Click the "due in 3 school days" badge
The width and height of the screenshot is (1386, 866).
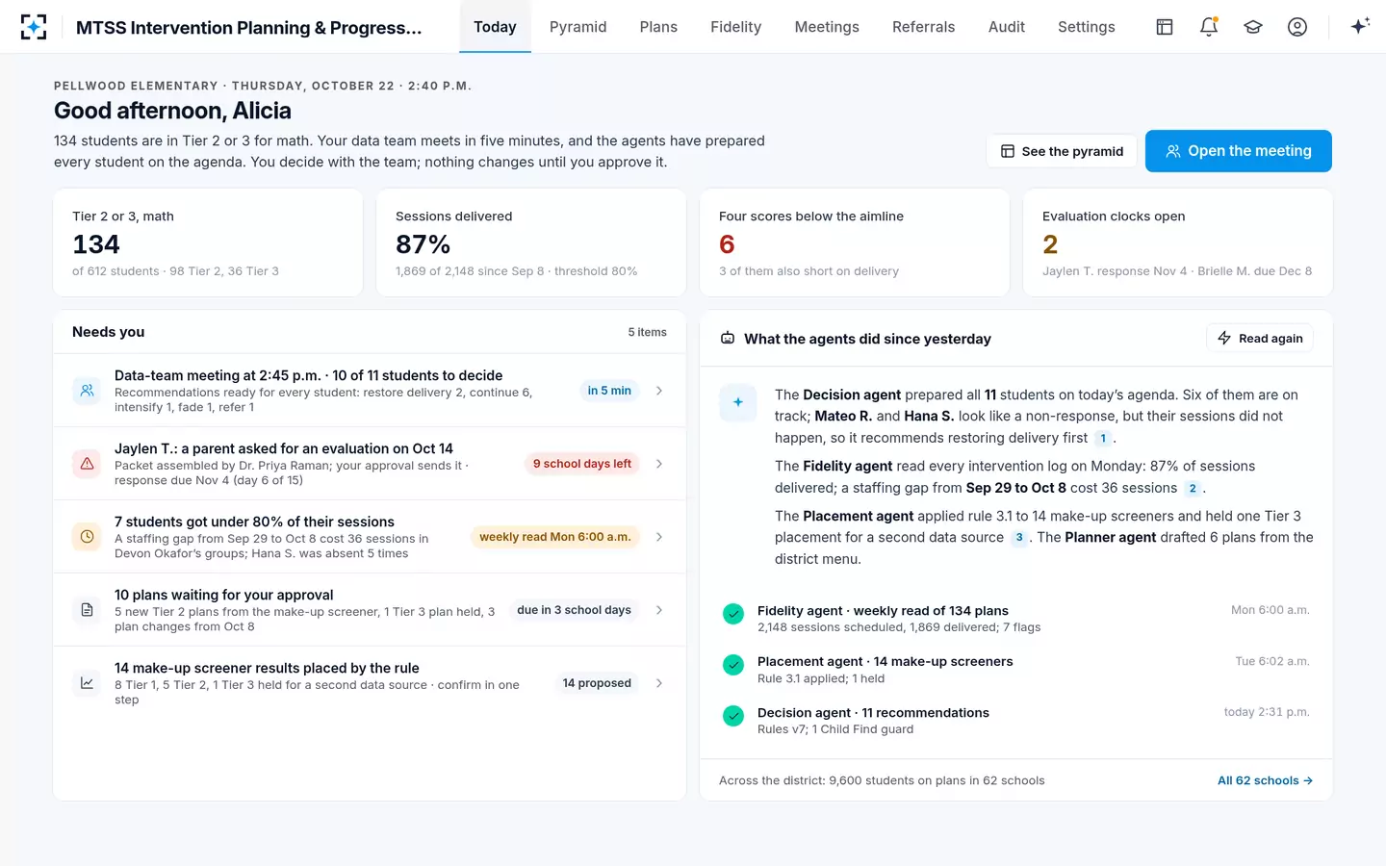point(574,610)
